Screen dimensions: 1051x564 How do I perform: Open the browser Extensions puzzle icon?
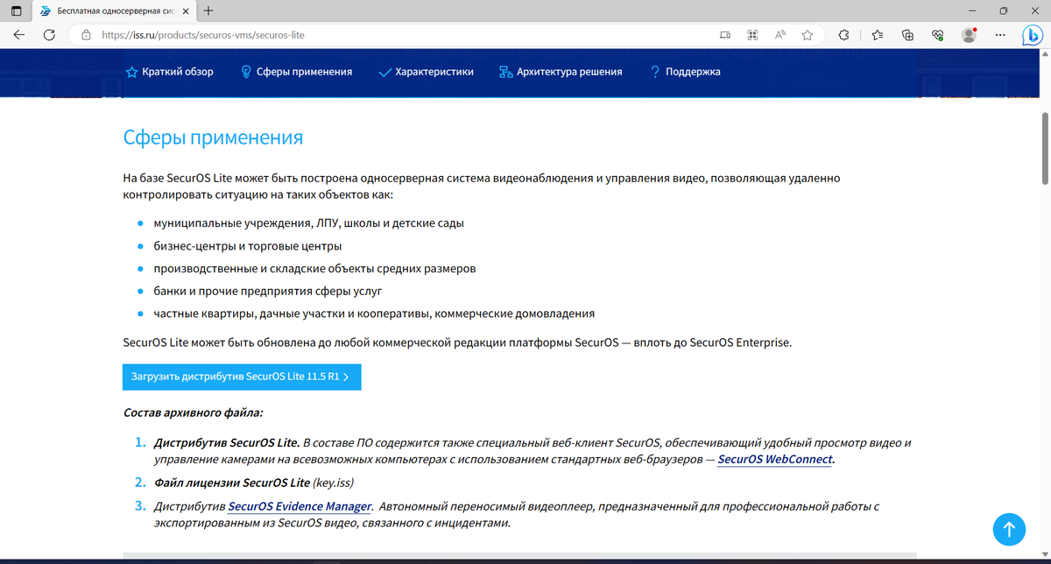click(x=843, y=36)
